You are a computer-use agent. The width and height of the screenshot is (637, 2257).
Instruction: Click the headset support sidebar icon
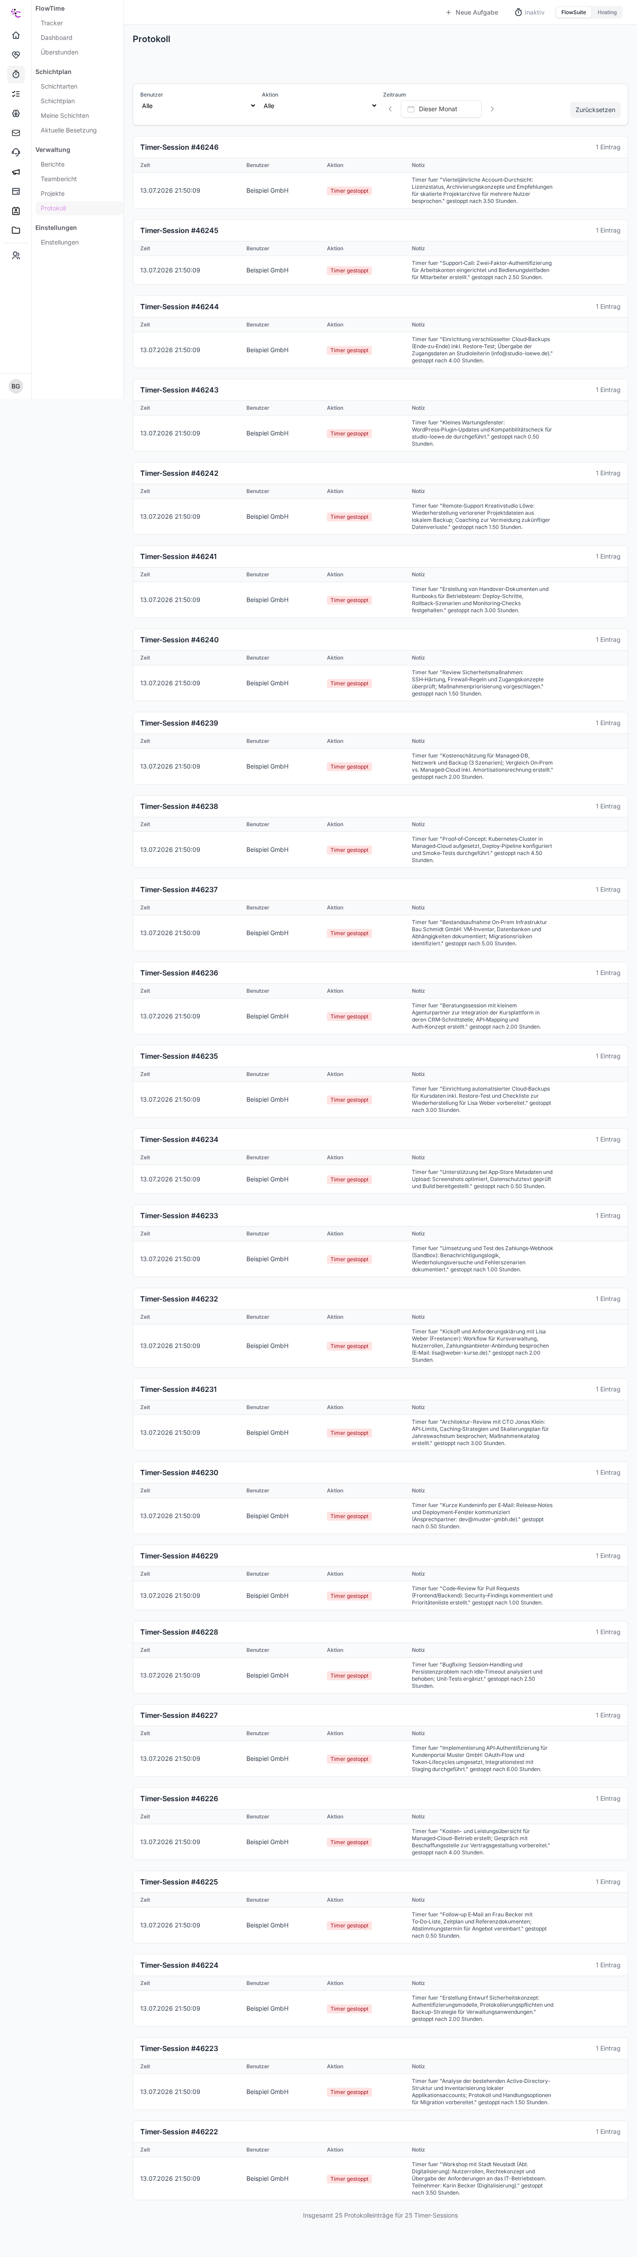tap(16, 152)
